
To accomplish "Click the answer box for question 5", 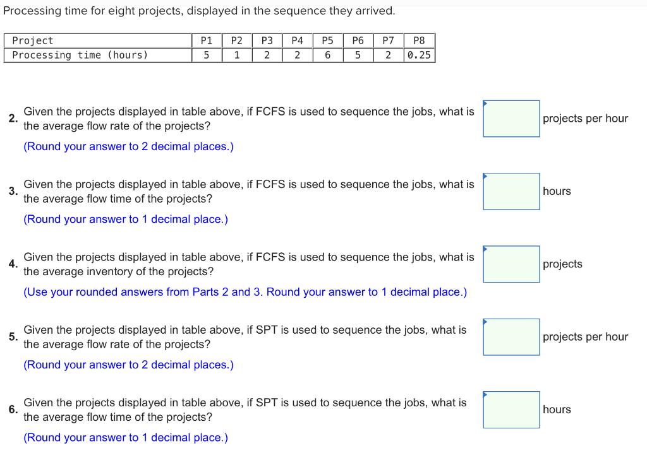I will 511,337.
